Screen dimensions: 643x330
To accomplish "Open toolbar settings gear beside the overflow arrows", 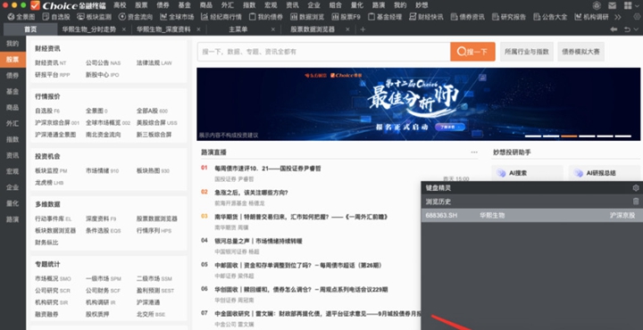I will 637,17.
